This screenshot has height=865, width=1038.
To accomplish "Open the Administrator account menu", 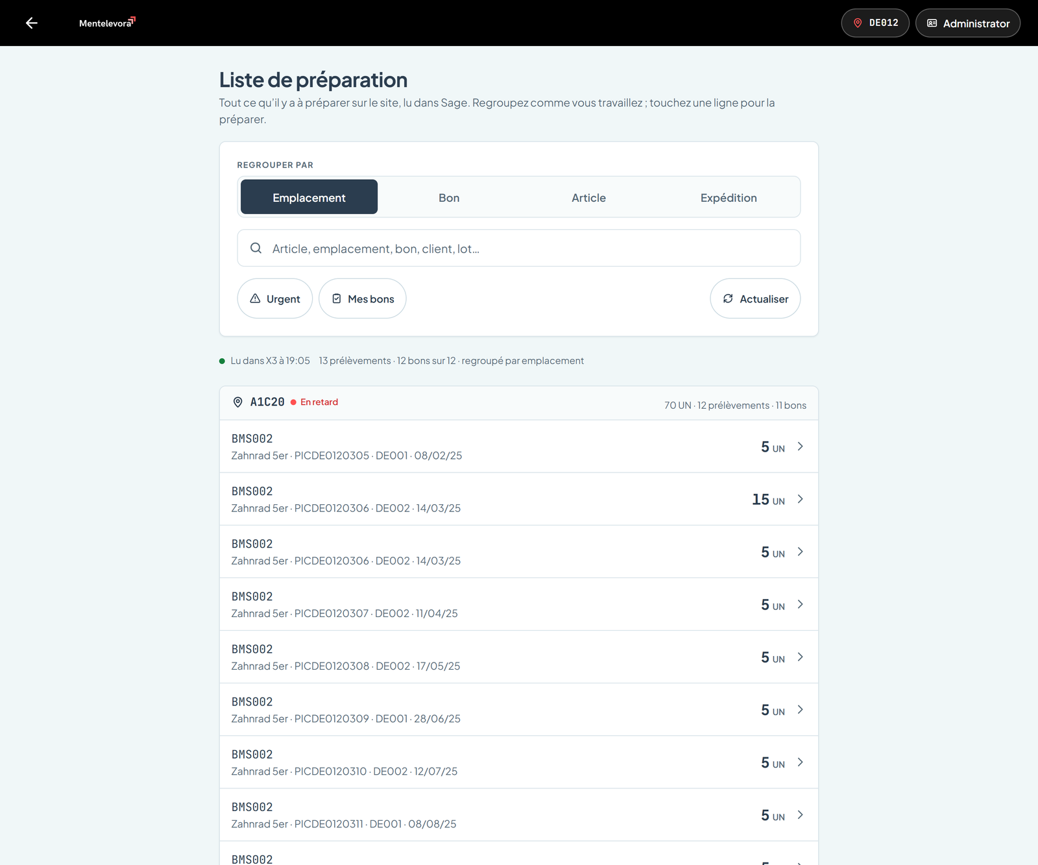I will (967, 23).
